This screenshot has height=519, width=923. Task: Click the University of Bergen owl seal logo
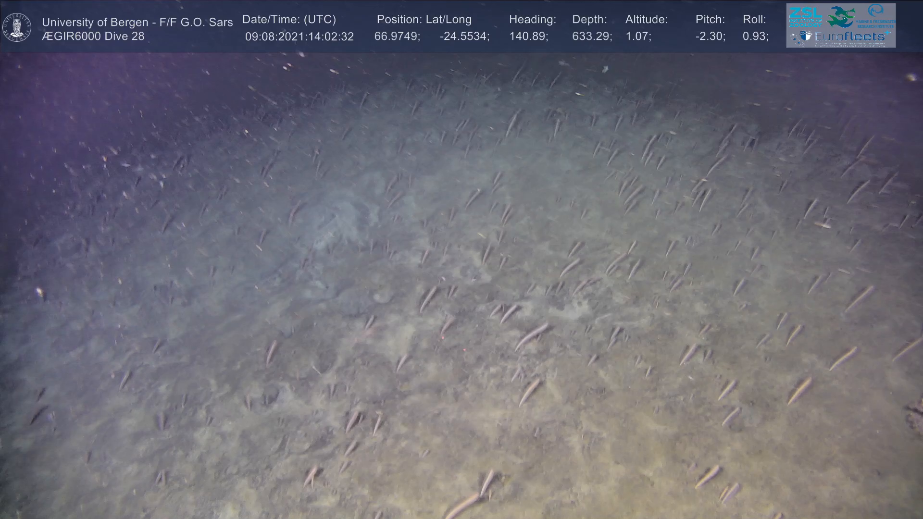pos(17,27)
